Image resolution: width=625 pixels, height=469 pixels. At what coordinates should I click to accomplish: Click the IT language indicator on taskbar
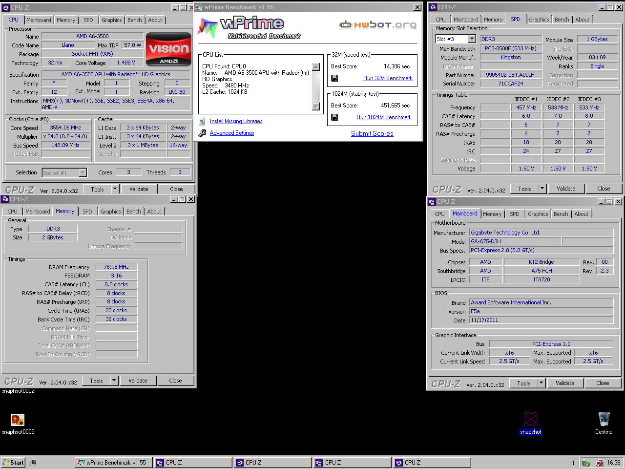[573, 463]
